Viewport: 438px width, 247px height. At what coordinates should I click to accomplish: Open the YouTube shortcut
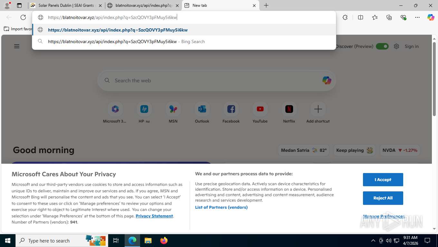coord(260,109)
